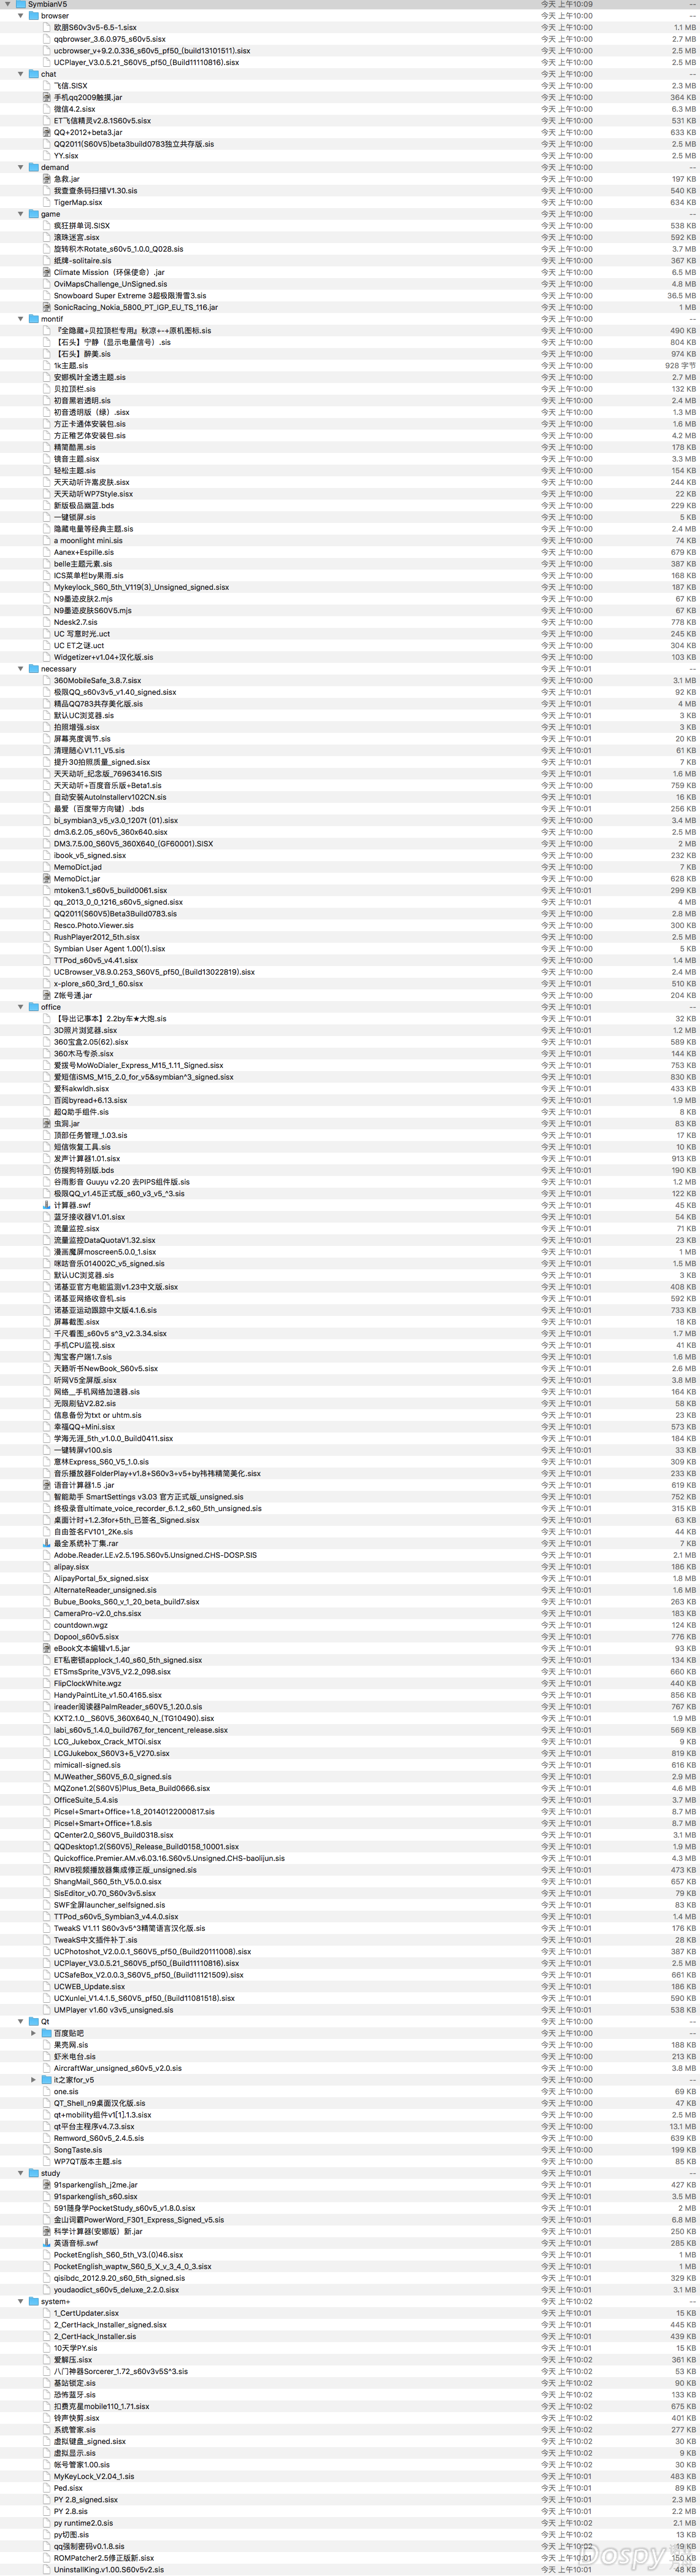Click the jar icon of SonicRacing_Nokia_5800.jar
Image resolution: width=700 pixels, height=2576 pixels.
47,307
